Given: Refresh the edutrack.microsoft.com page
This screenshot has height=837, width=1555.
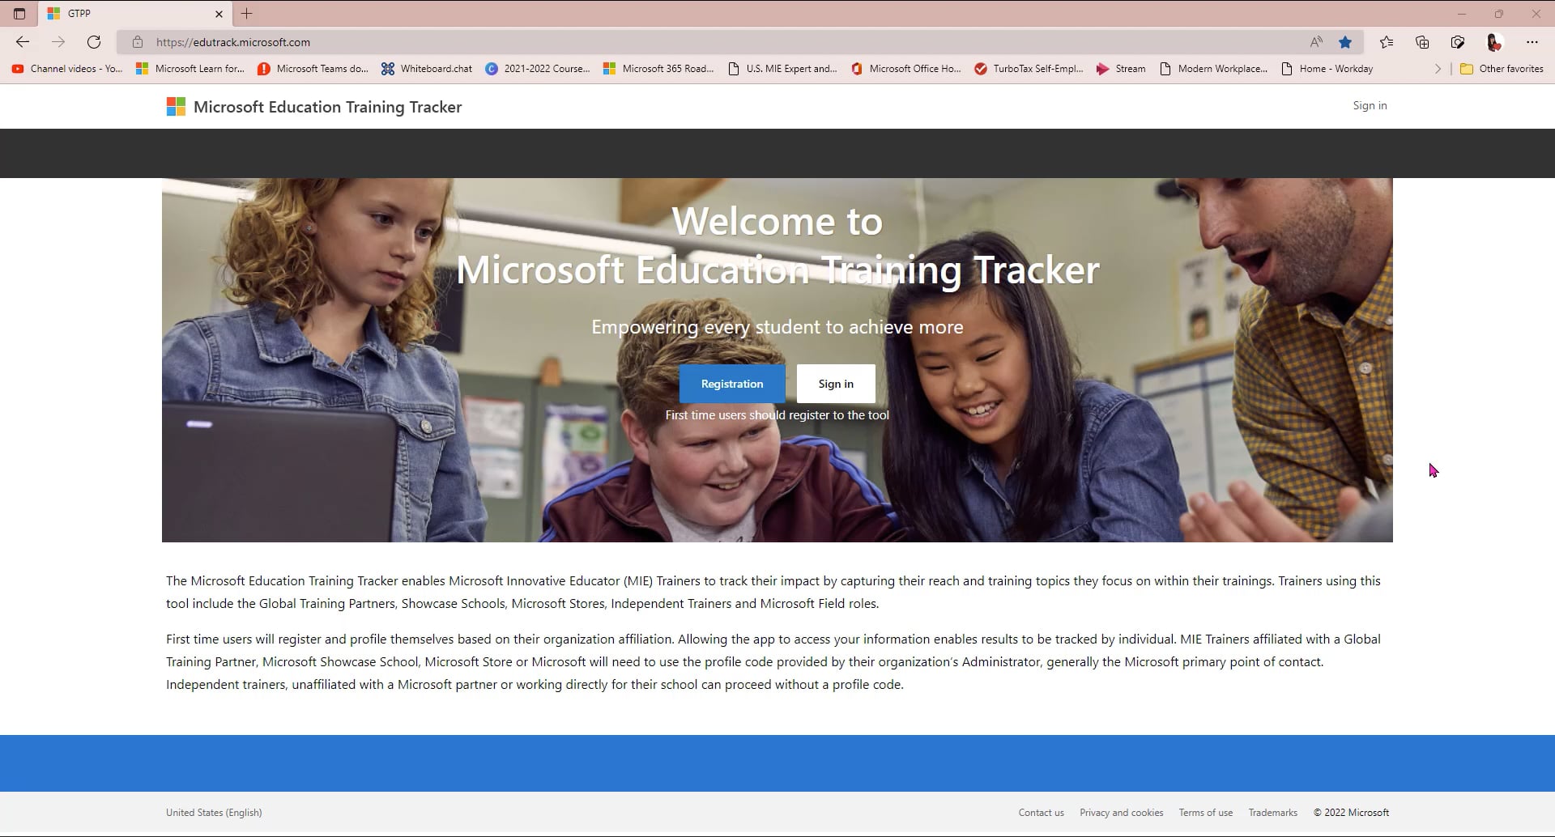Looking at the screenshot, I should (x=94, y=41).
